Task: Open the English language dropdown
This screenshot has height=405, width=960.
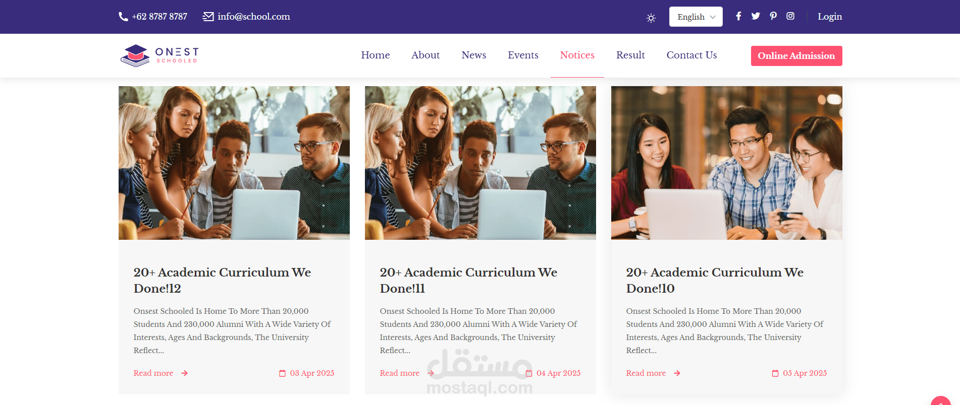Action: [696, 17]
